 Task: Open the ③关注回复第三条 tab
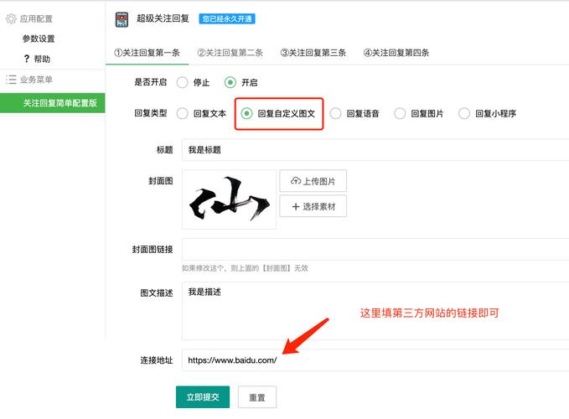(x=313, y=53)
